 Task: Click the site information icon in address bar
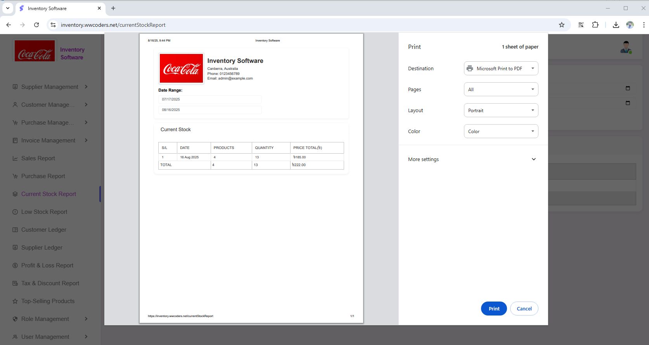coord(53,25)
